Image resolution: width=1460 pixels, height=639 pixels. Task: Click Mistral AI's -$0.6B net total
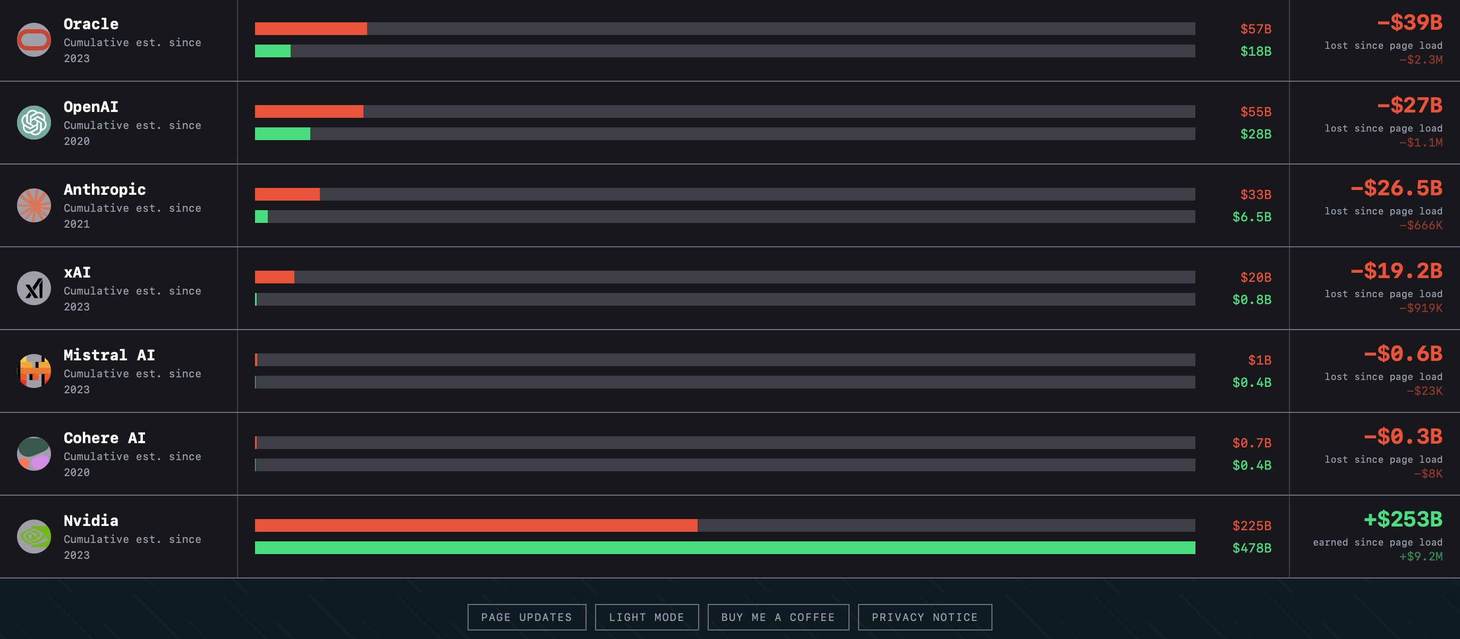[1403, 354]
